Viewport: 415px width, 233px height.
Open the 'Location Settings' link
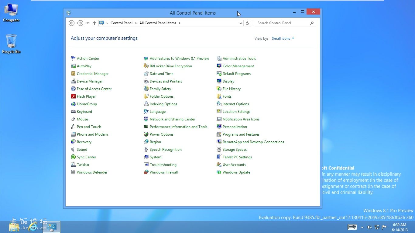(x=236, y=111)
